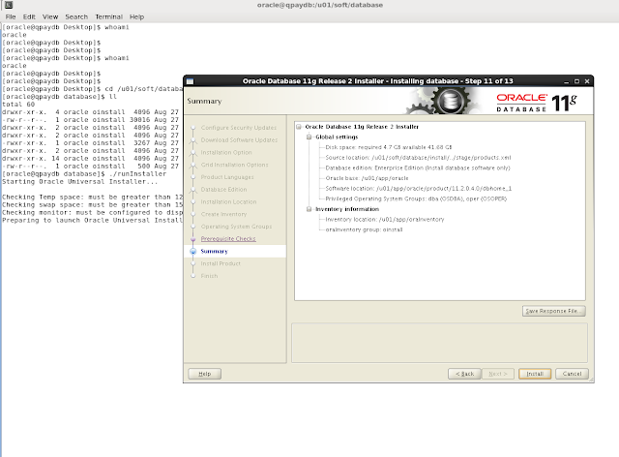Click the Inventory location row
Viewport: 619px width, 457px height.
(385, 220)
